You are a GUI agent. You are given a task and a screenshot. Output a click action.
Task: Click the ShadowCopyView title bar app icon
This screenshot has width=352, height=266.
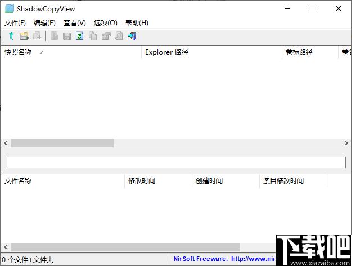click(10, 8)
